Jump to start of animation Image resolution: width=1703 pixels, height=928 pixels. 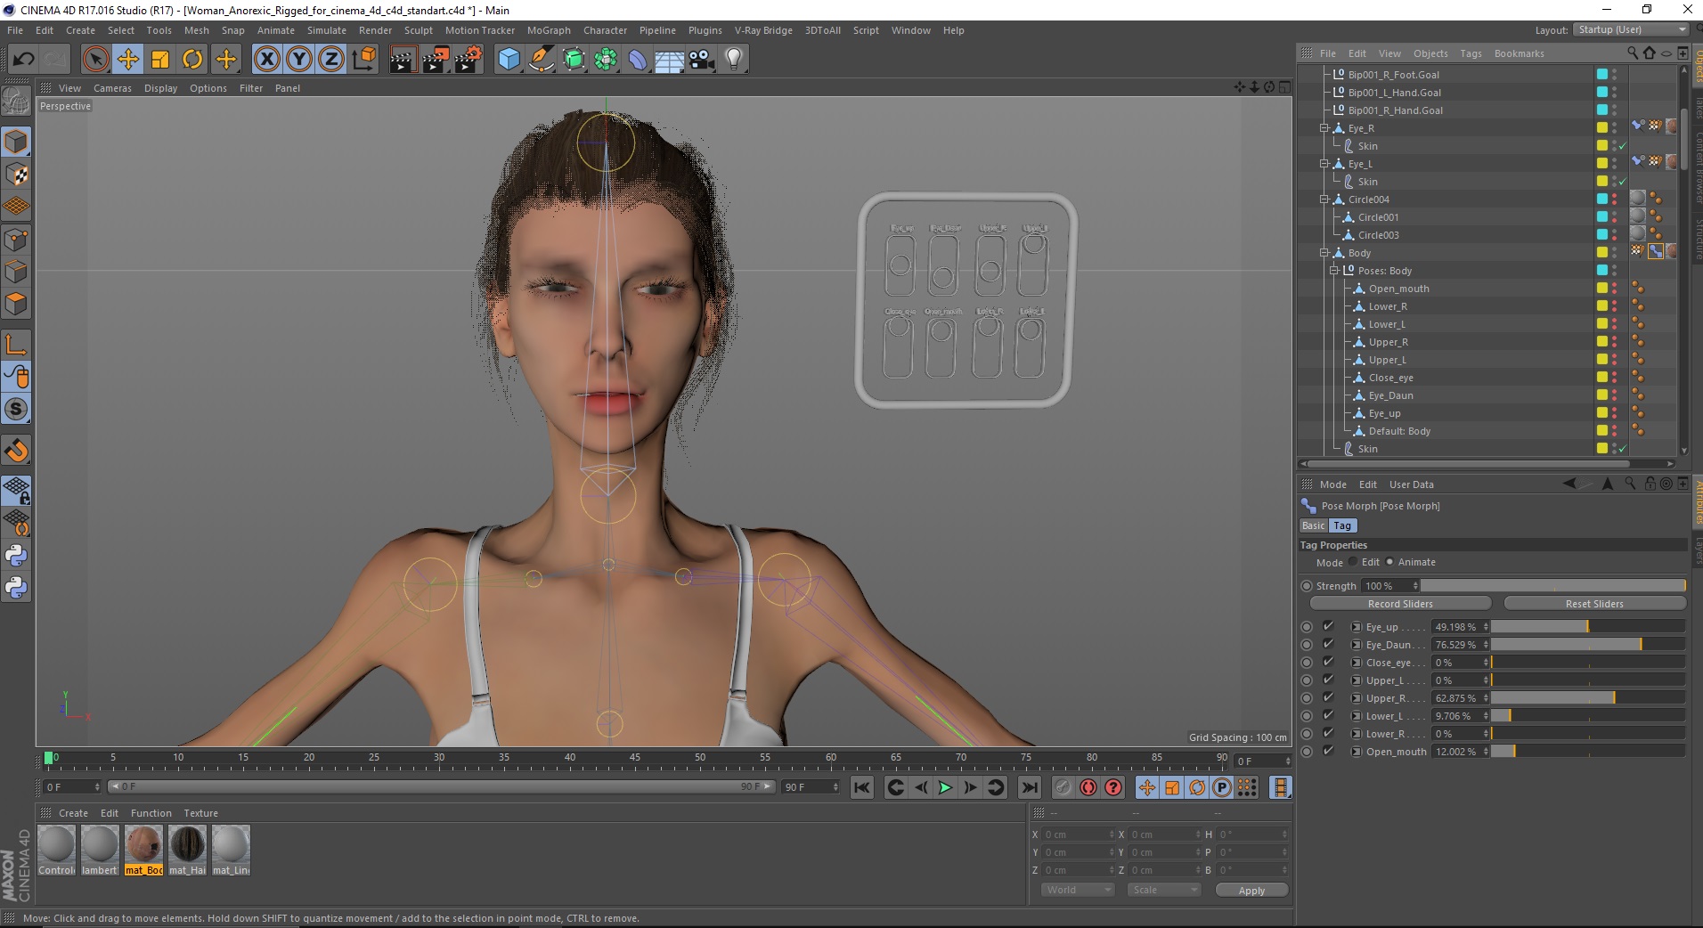861,787
